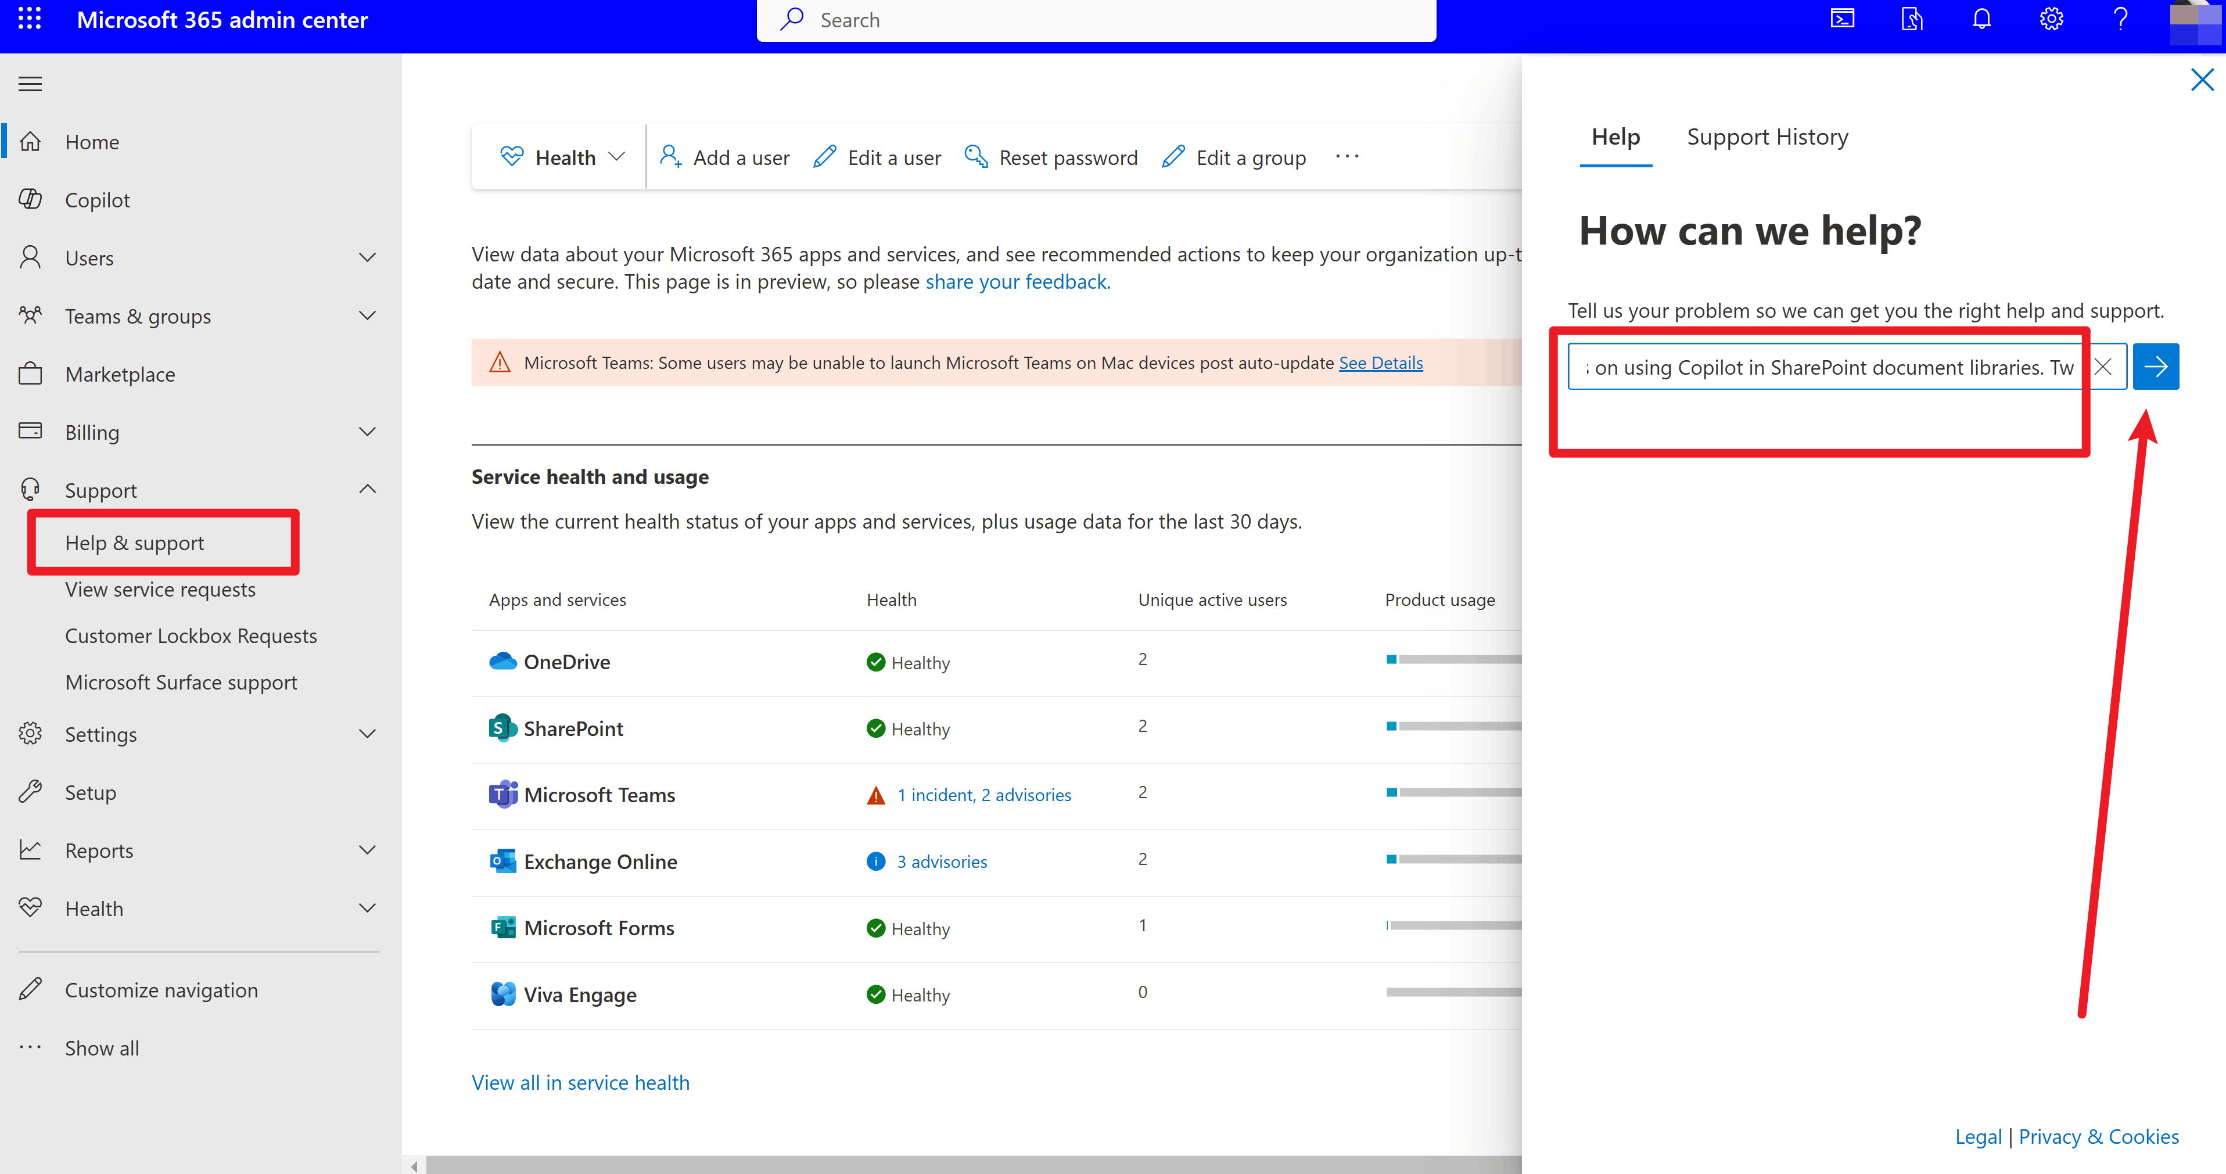Click Reset password
Screen dimensions: 2226x1174
(1051, 157)
